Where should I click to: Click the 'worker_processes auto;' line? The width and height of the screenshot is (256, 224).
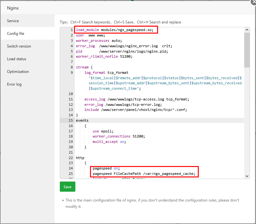(x=99, y=41)
